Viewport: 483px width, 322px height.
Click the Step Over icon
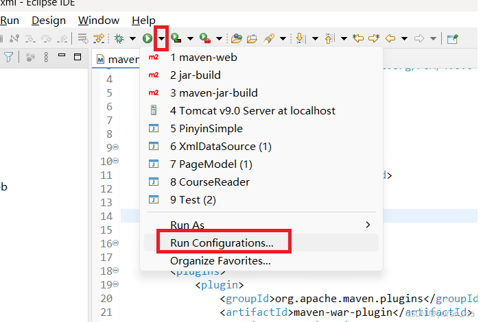tap(46, 38)
